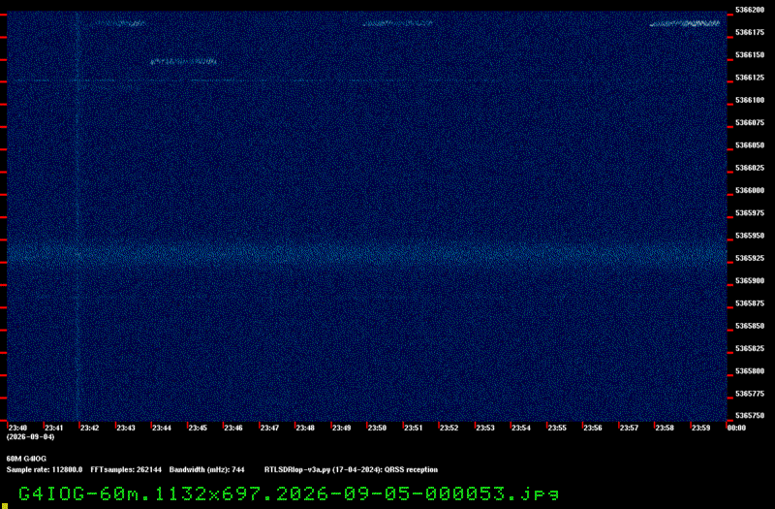Select the 5365925 frequency label
This screenshot has height=509, width=775.
tap(750, 258)
